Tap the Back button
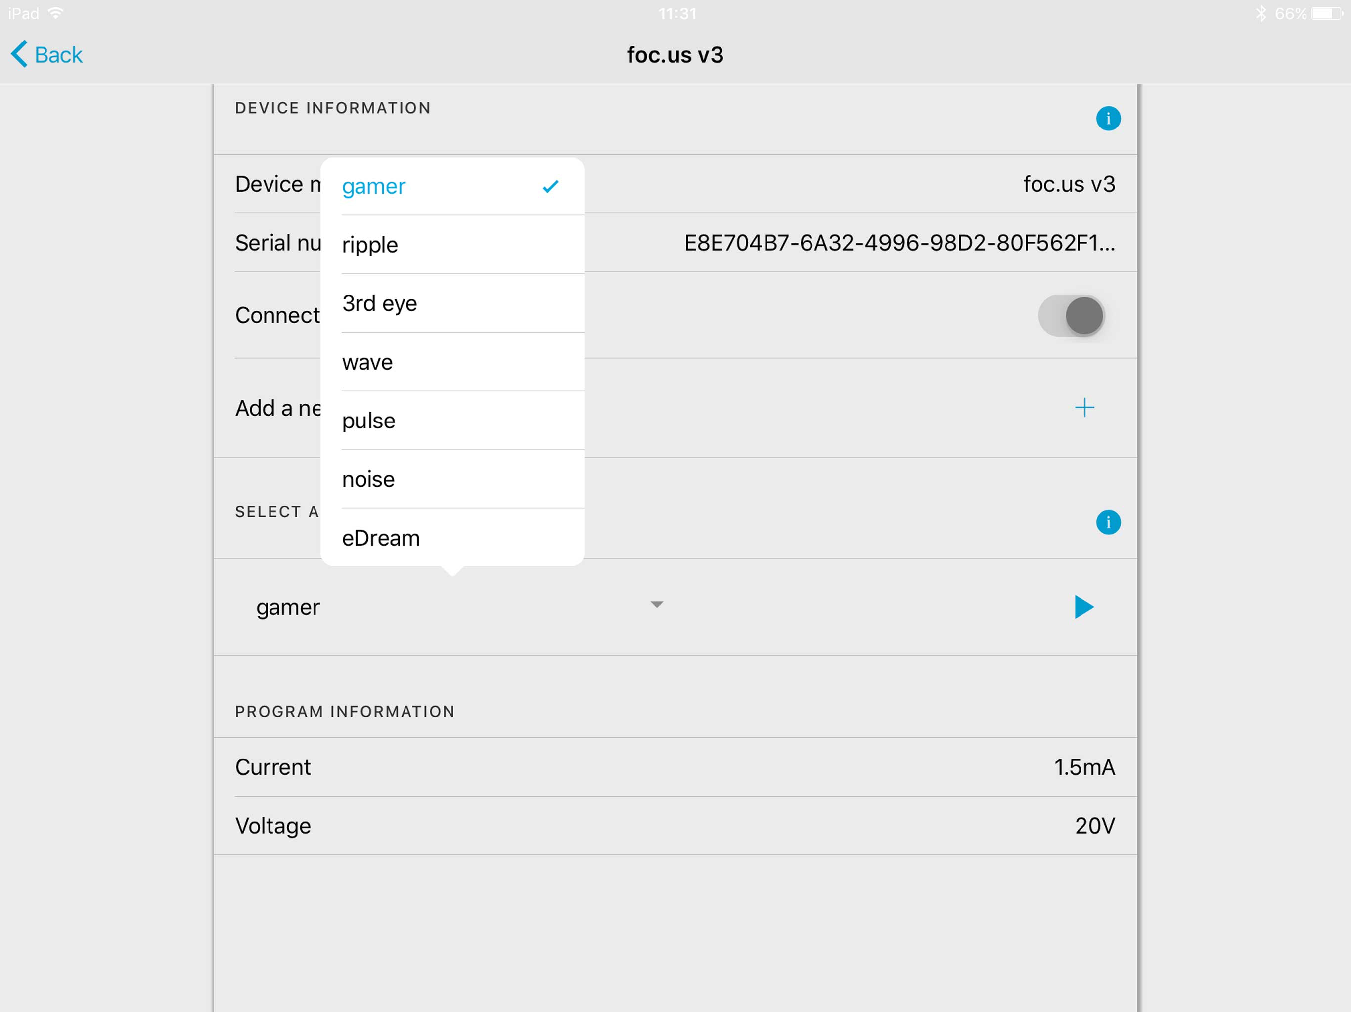This screenshot has width=1351, height=1012. [47, 55]
